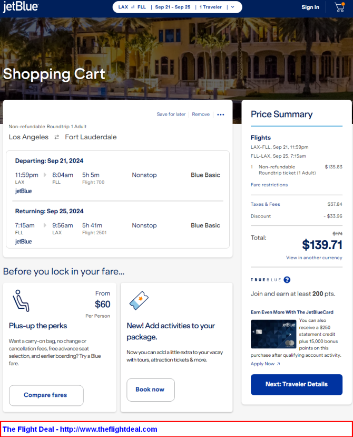The height and width of the screenshot is (437, 353).
Task: Open the LAX to FLL search summary
Action: click(132, 7)
